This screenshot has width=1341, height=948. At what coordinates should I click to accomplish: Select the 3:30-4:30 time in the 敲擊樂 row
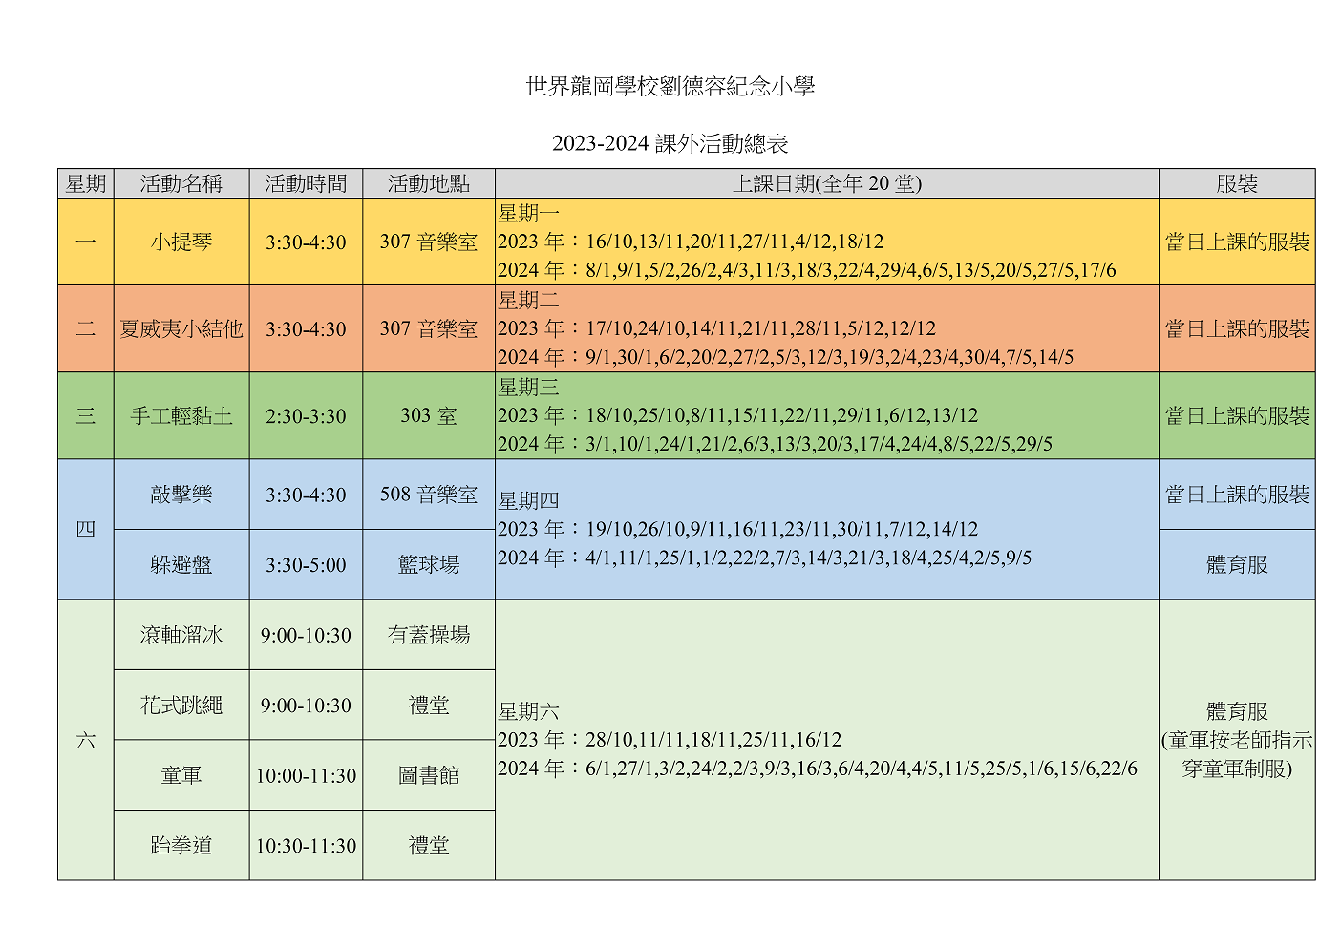tap(306, 495)
